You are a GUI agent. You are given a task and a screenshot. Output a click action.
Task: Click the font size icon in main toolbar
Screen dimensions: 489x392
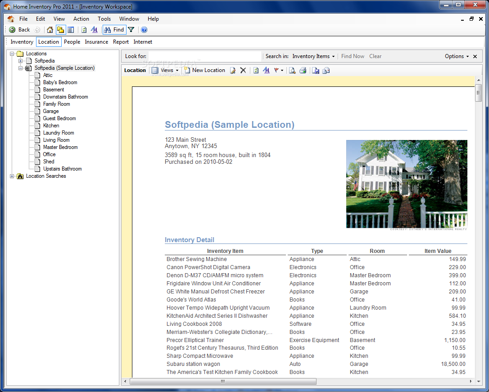click(94, 30)
